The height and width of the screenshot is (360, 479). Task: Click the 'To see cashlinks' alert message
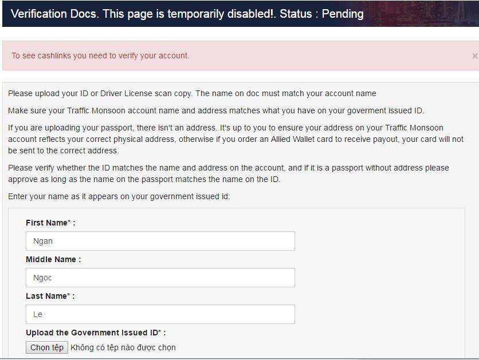(100, 56)
